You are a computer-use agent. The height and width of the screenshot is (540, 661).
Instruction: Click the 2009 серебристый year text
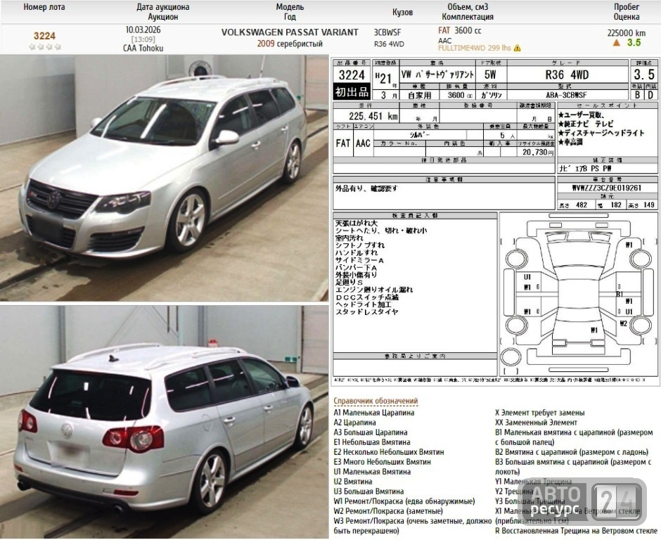click(290, 44)
